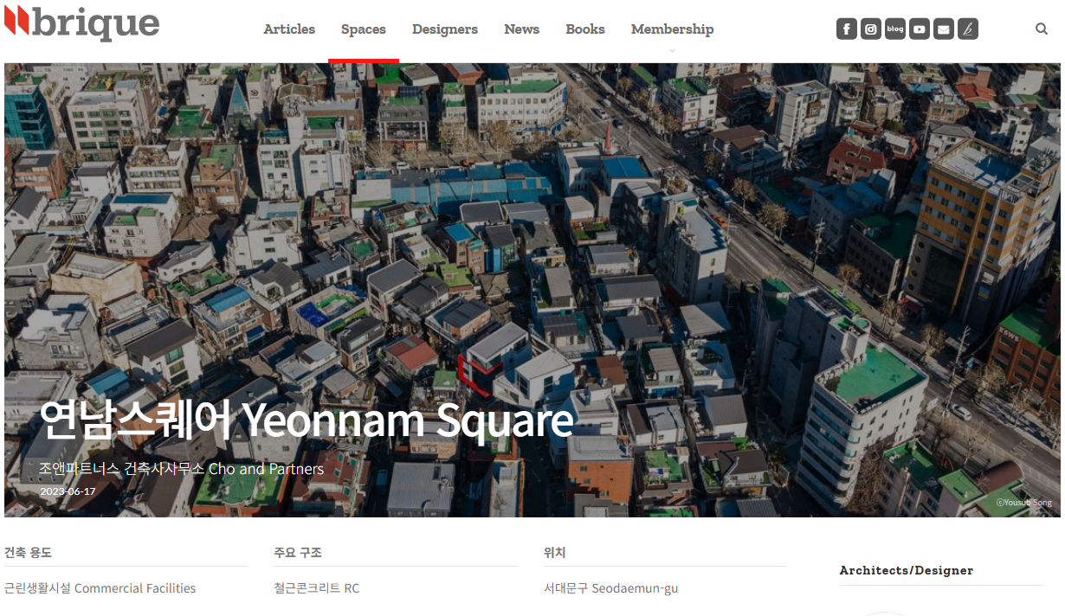
Task: Click the 위치 heading
Action: click(x=555, y=553)
